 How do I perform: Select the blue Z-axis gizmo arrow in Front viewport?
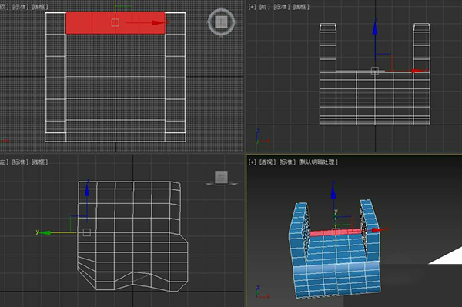tap(375, 28)
